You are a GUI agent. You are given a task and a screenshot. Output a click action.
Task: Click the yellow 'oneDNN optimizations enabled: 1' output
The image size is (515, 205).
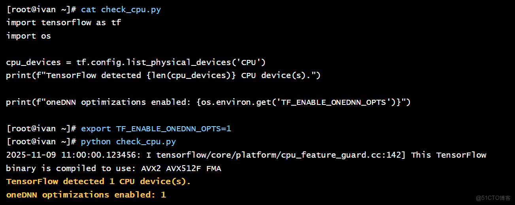86,195
